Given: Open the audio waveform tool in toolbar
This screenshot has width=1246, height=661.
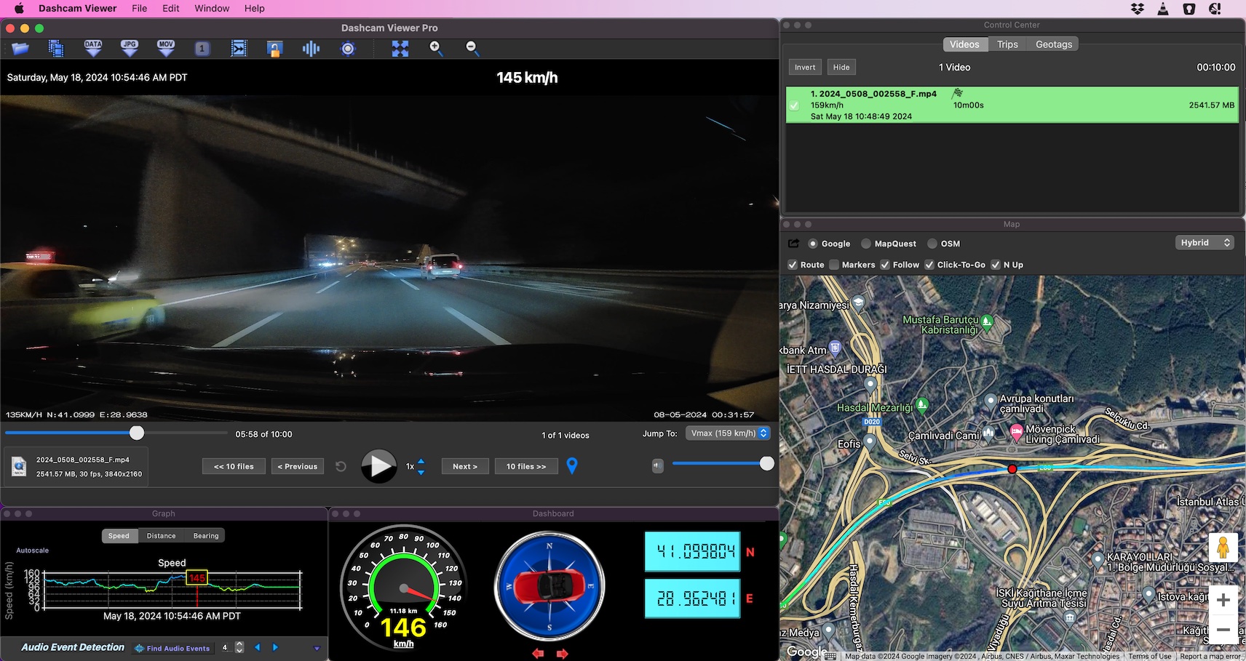Looking at the screenshot, I should click(x=311, y=49).
